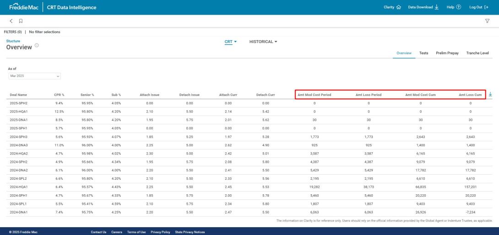
Task: Click the -7,234 Amt Loss Cum value
Action: [470, 213]
